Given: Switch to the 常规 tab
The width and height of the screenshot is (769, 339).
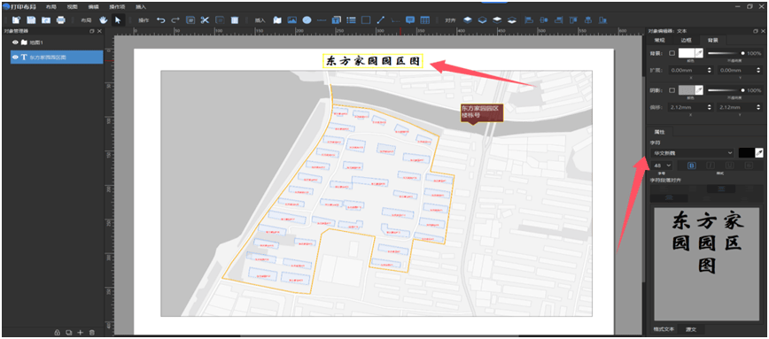Looking at the screenshot, I should pos(660,40).
